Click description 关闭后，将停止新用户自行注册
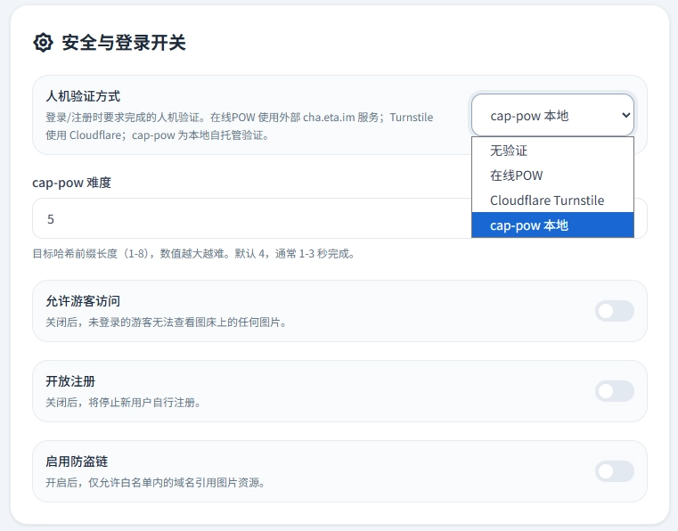The height and width of the screenshot is (531, 678). click(123, 403)
